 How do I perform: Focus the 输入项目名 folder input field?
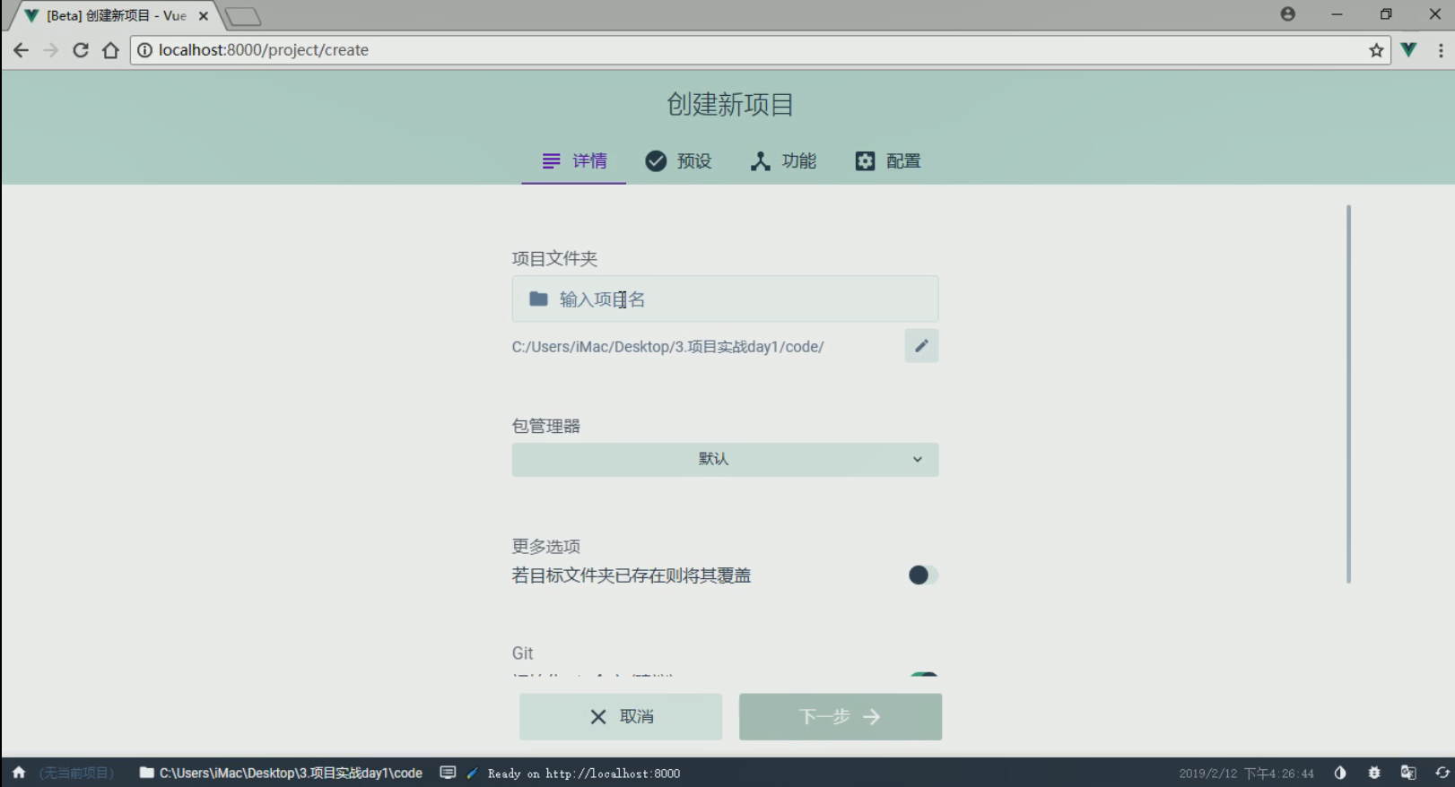coord(725,299)
